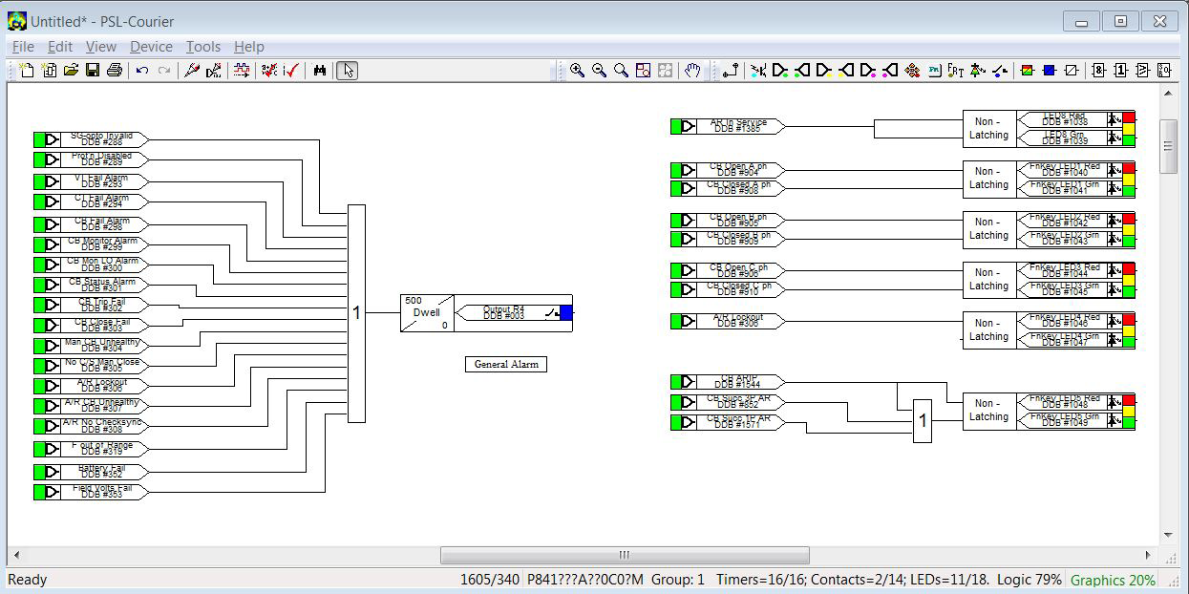The width and height of the screenshot is (1189, 594).
Task: Select the large OR gate '1' block
Action: tap(356, 313)
